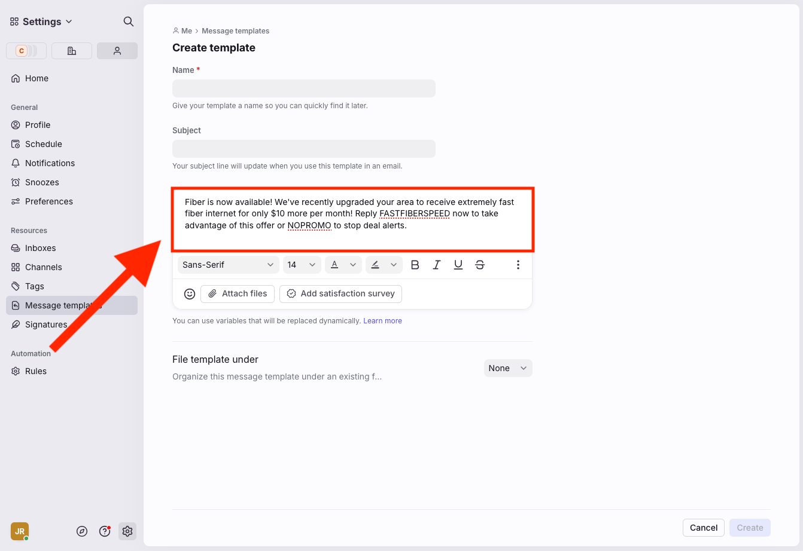
Task: Go to Signatures in the sidebar
Action: [46, 325]
